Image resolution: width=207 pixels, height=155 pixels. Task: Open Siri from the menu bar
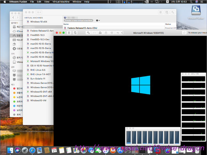197,2
